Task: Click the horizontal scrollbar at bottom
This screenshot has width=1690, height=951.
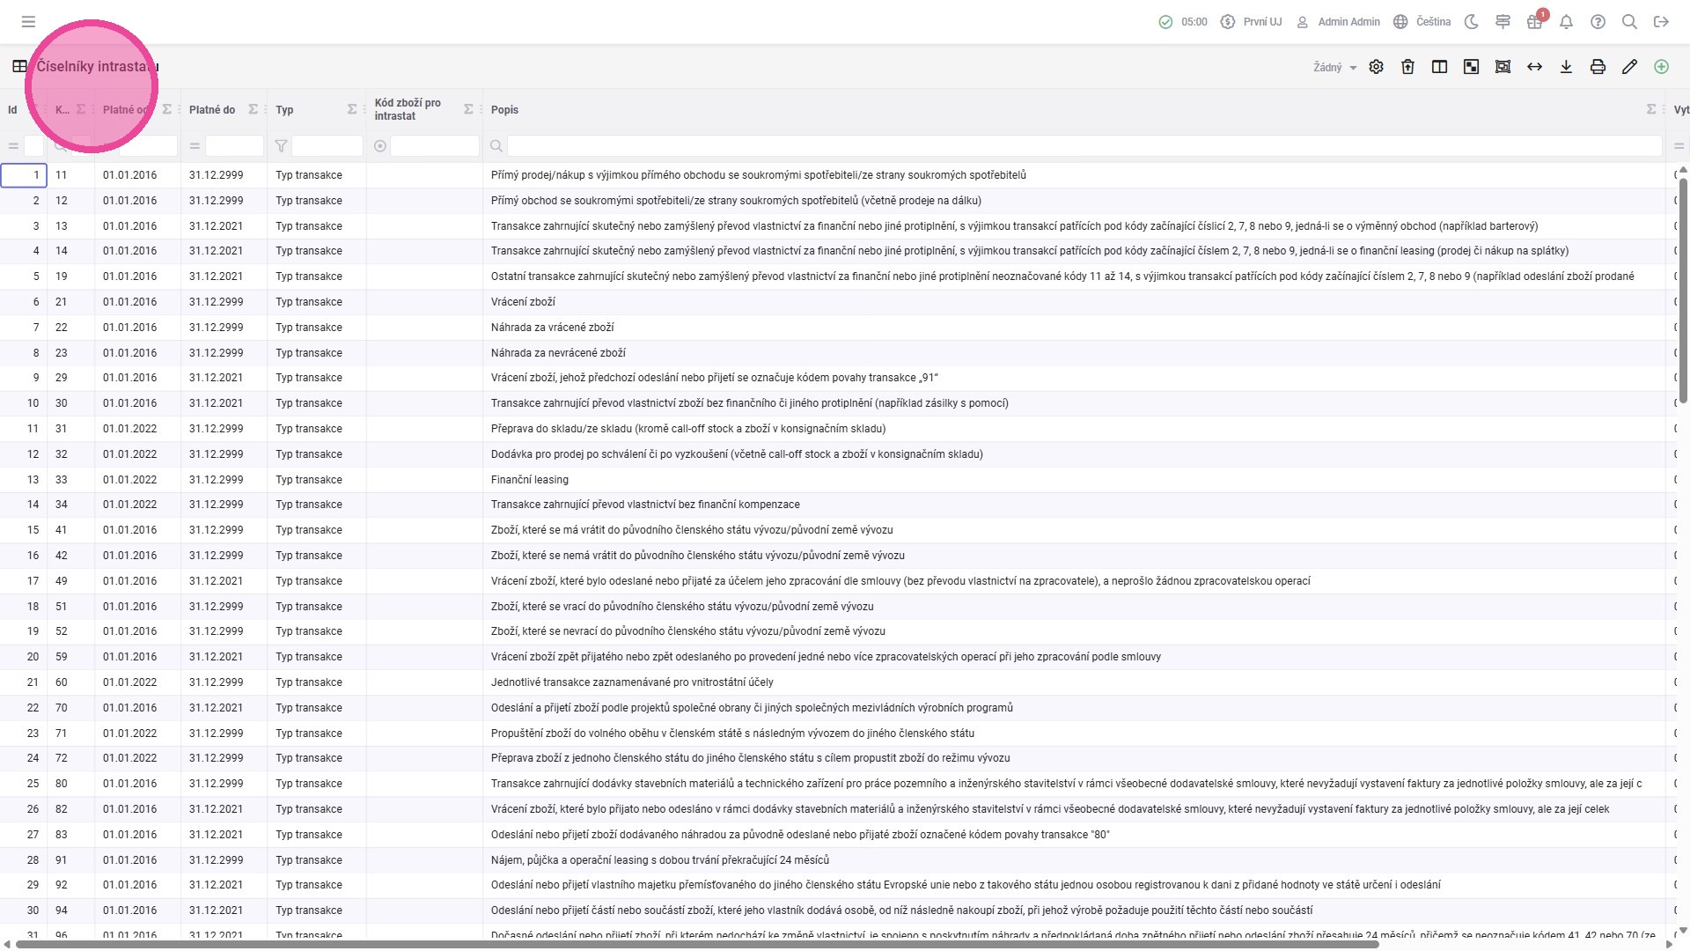Action: click(695, 945)
